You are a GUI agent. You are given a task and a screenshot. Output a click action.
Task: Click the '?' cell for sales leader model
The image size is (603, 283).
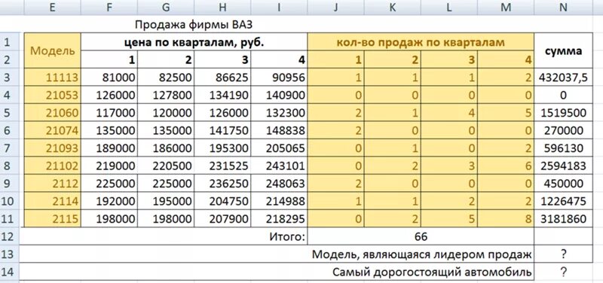click(x=563, y=254)
